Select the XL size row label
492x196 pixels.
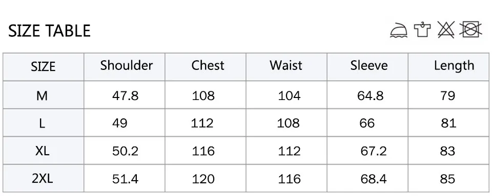(42, 151)
